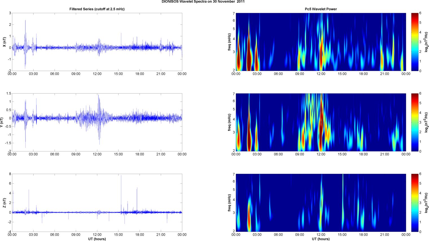Click "UT (hours)" below the bottom wavelet spectrogram
This screenshot has height=241, width=429.
click(x=321, y=239)
